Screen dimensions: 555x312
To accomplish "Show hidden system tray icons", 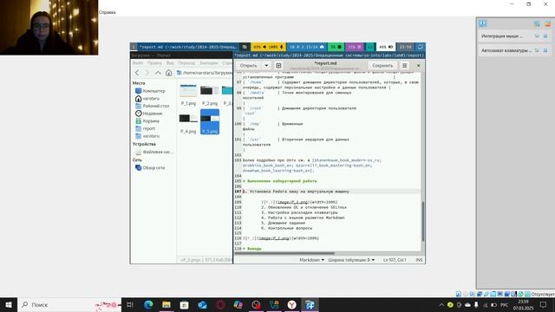I will pos(441,304).
